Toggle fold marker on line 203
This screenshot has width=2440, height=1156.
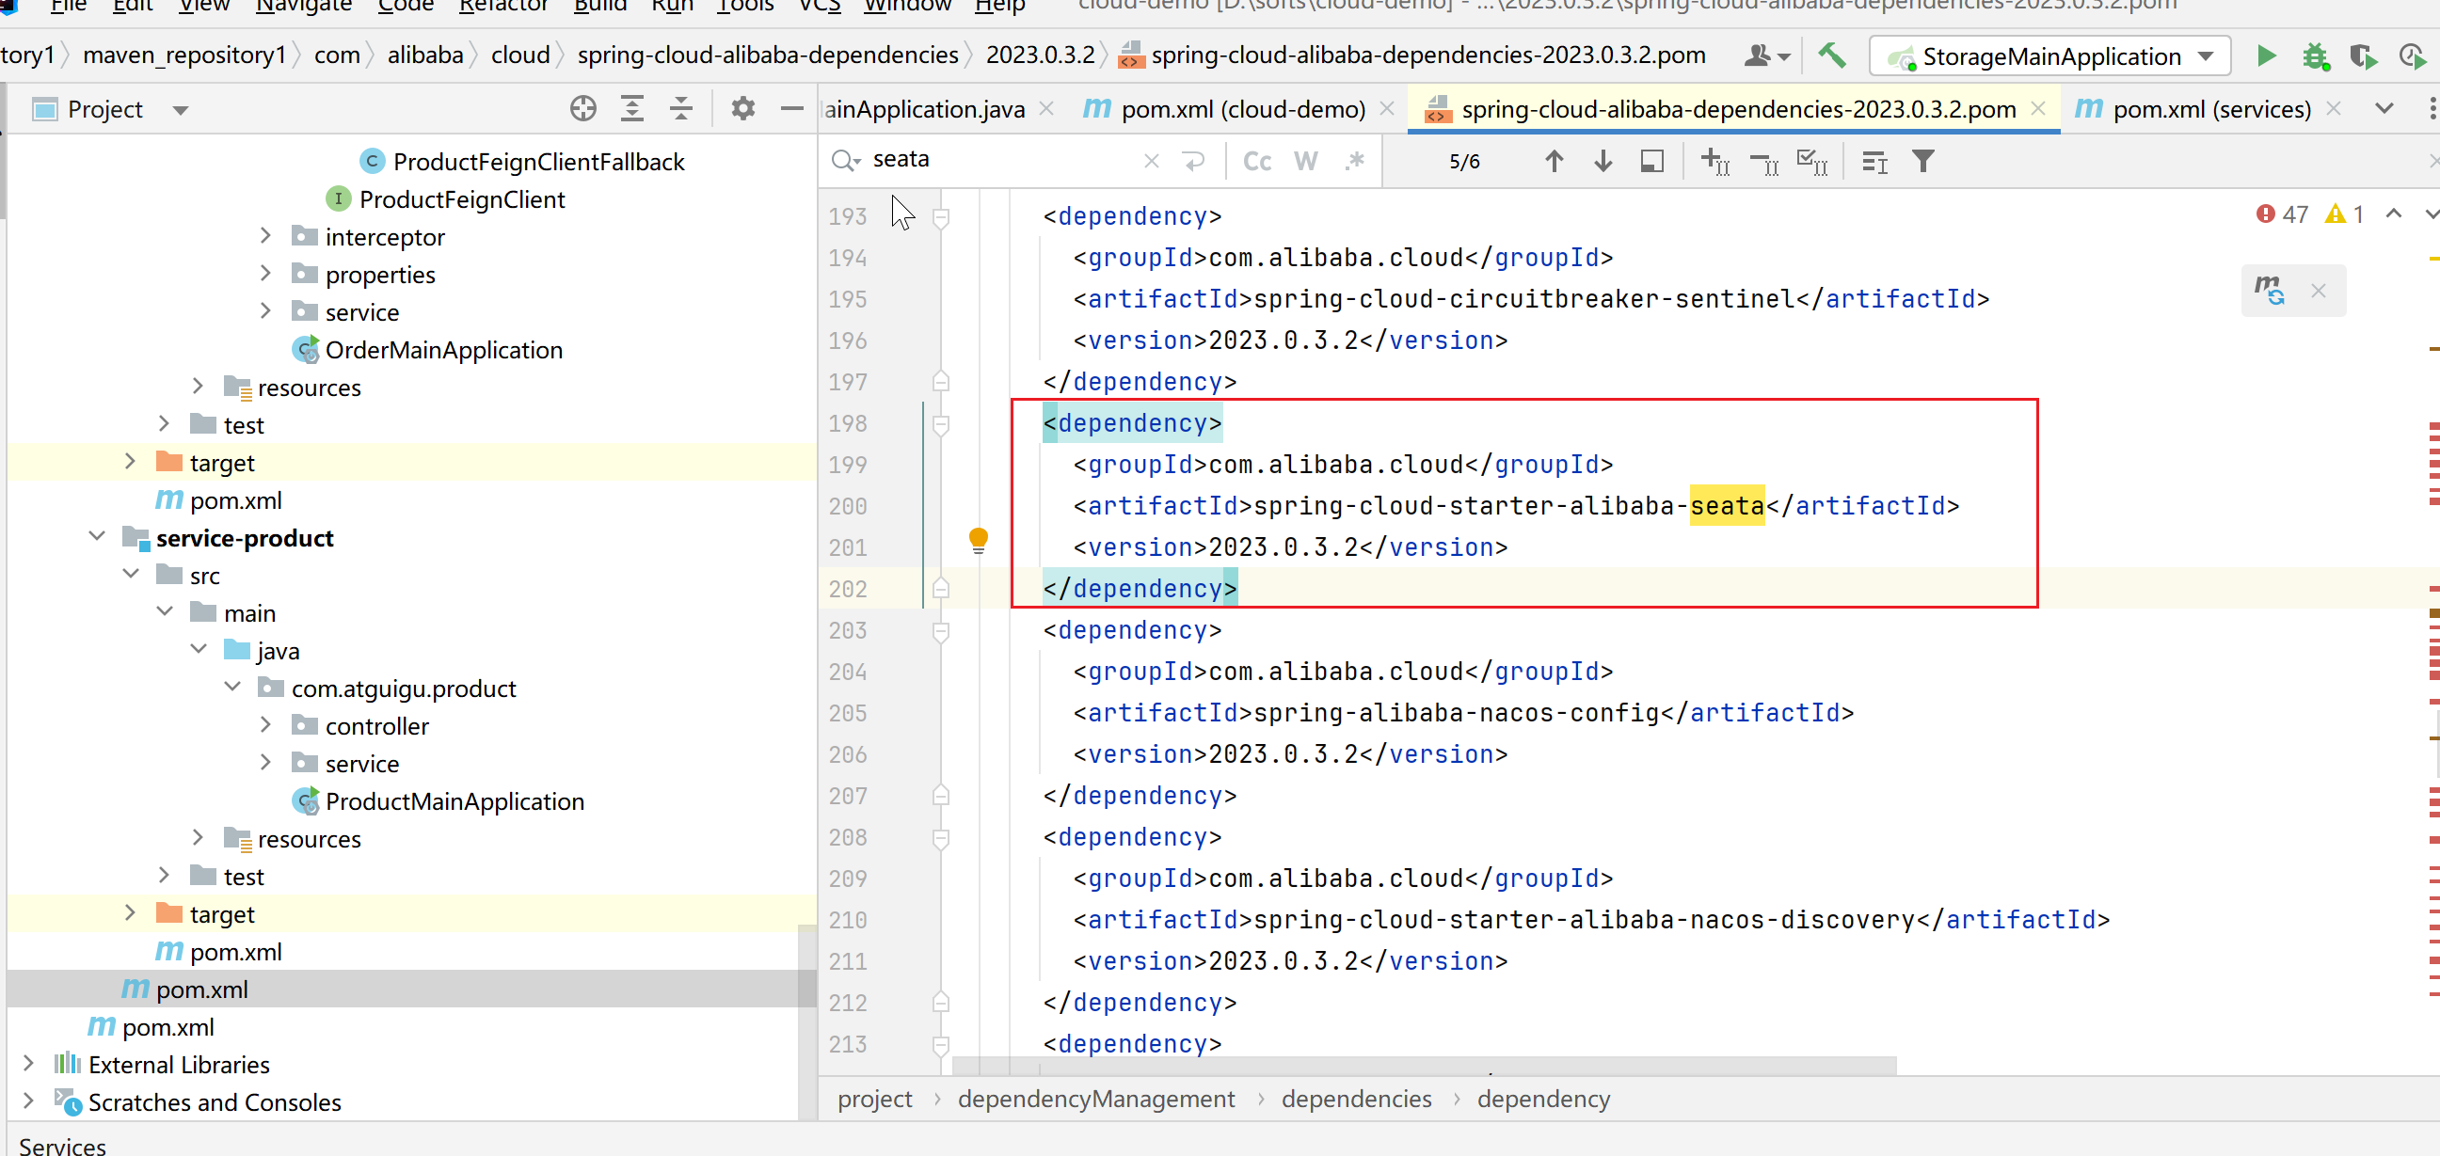[941, 631]
